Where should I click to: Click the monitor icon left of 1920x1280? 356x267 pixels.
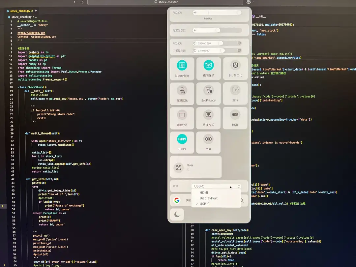[x=194, y=43]
